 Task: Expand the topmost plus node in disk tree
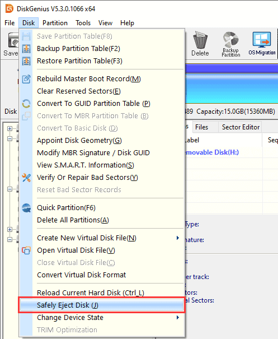[x=10, y=129]
